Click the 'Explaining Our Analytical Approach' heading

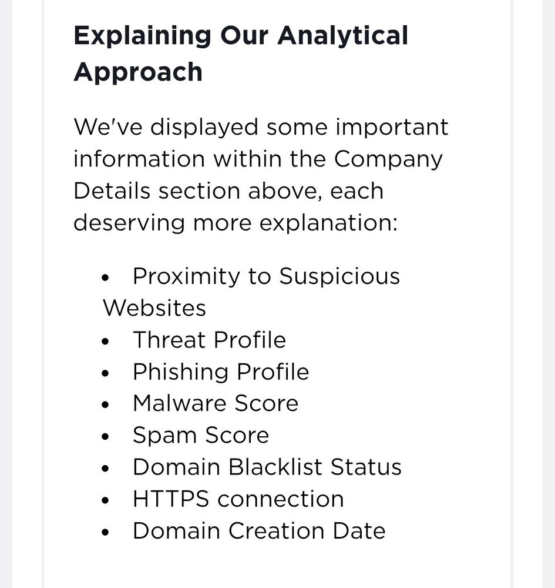pyautogui.click(x=241, y=54)
